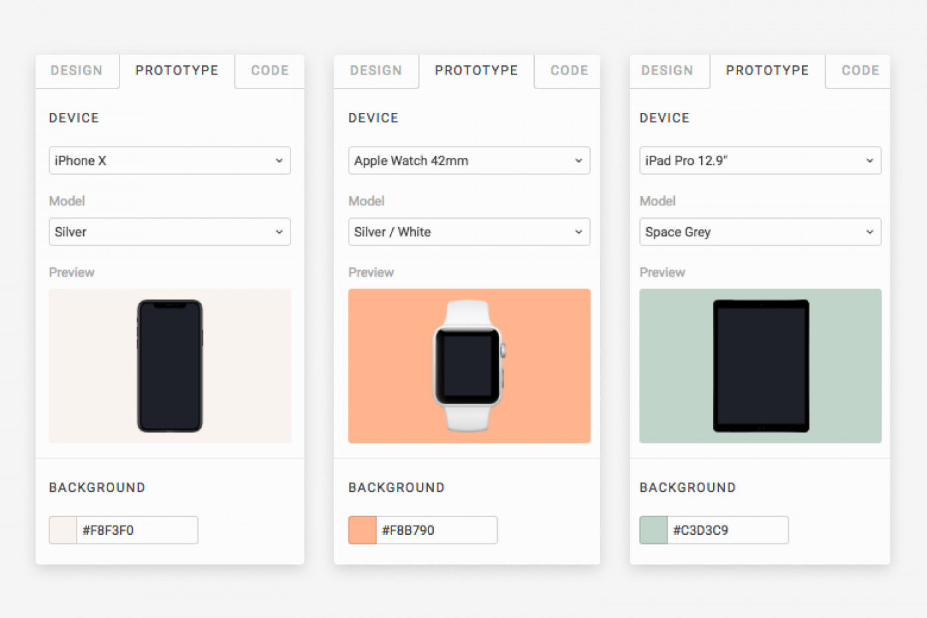
Task: Switch to the Code tab in the Apple Watch panel
Action: (568, 71)
